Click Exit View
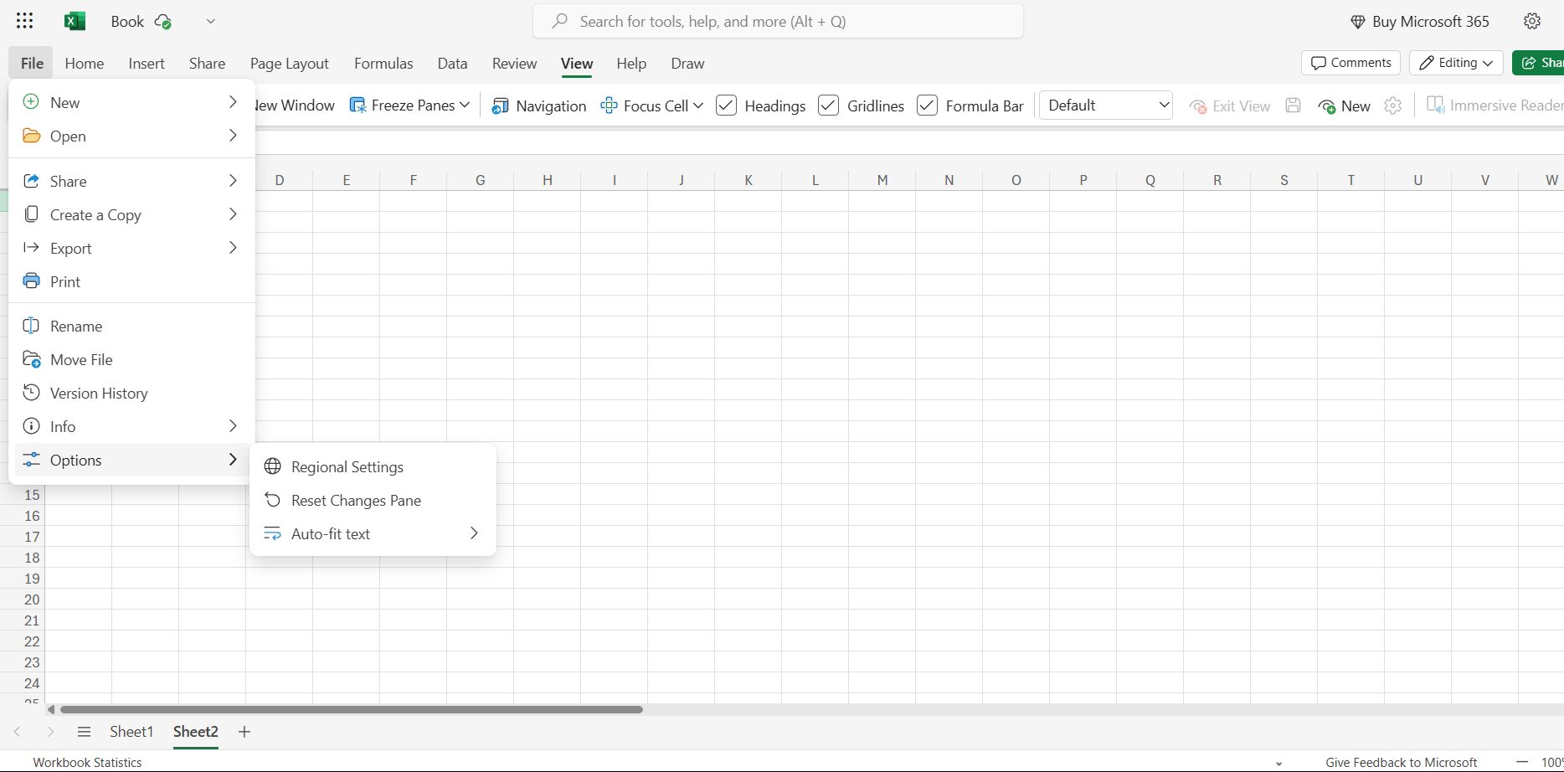 pyautogui.click(x=1229, y=106)
